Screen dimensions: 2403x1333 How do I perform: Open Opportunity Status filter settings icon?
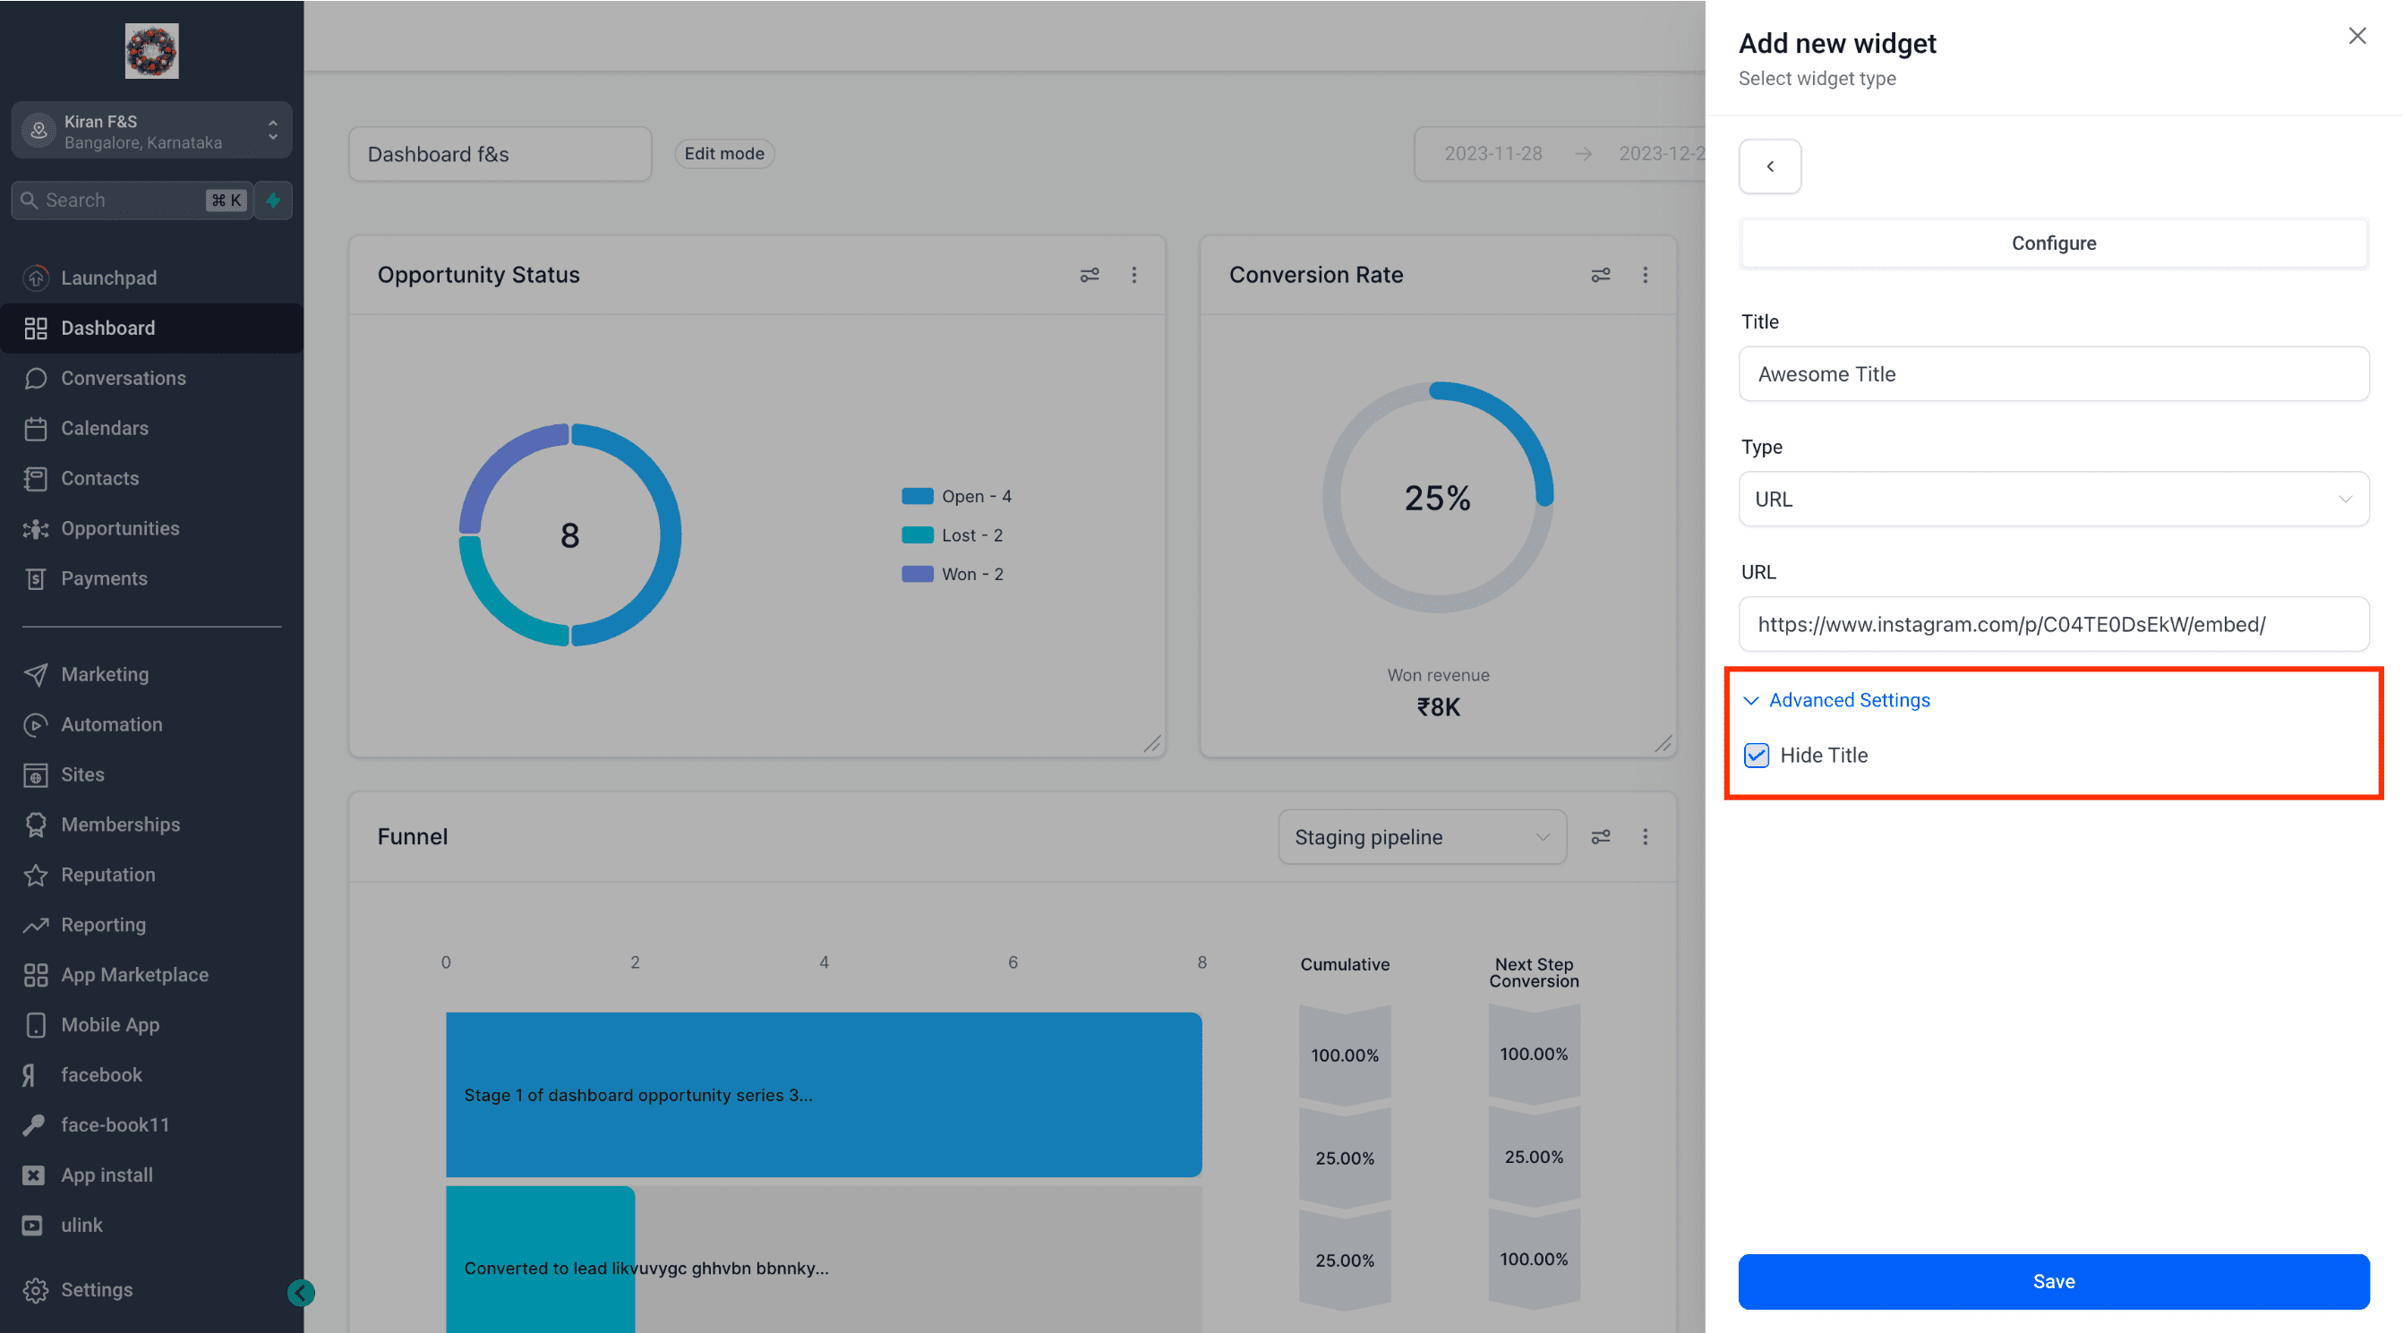[1090, 274]
